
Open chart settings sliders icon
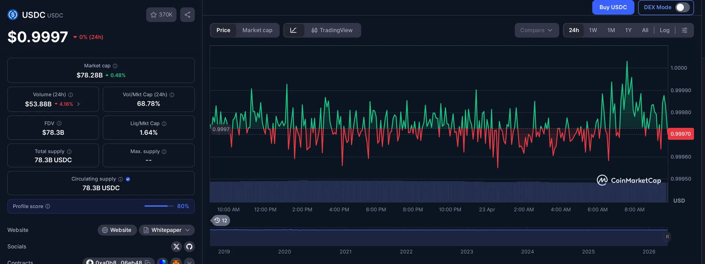(684, 30)
